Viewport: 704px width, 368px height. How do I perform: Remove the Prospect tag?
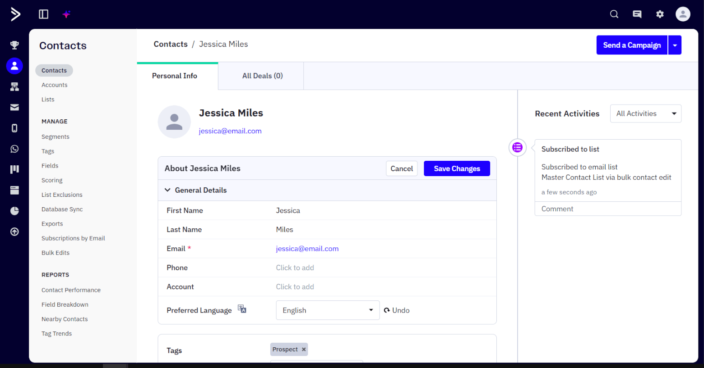[304, 350]
